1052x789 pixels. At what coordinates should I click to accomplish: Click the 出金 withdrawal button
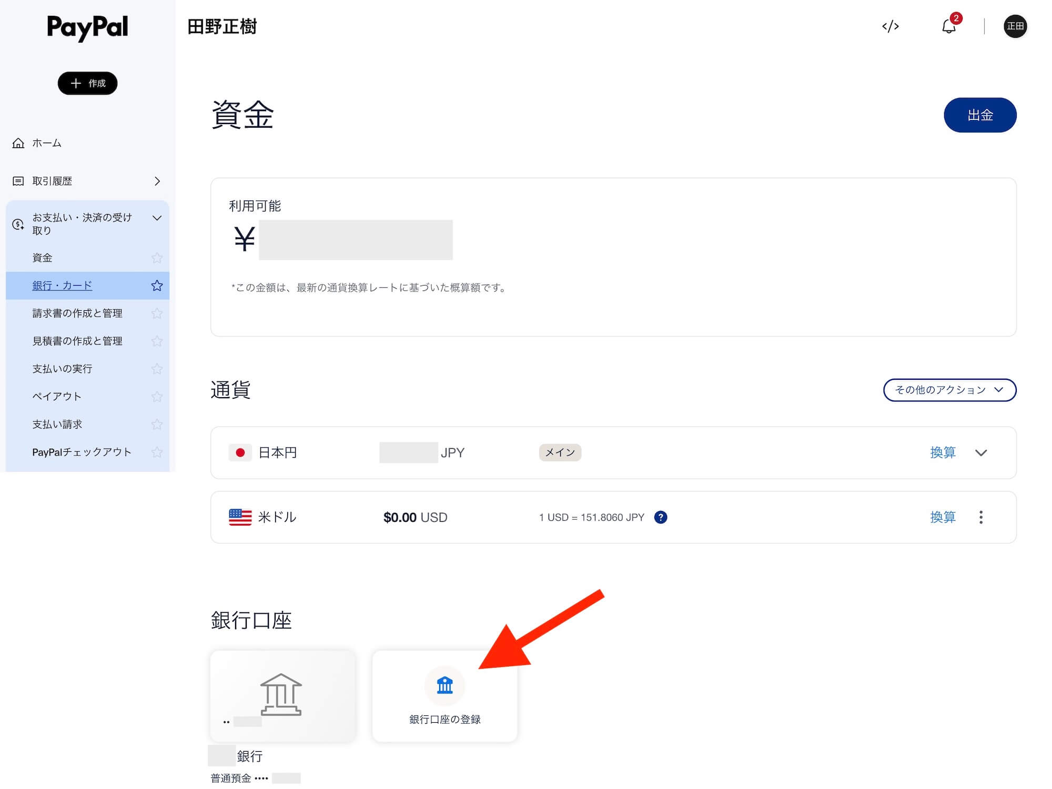980,115
